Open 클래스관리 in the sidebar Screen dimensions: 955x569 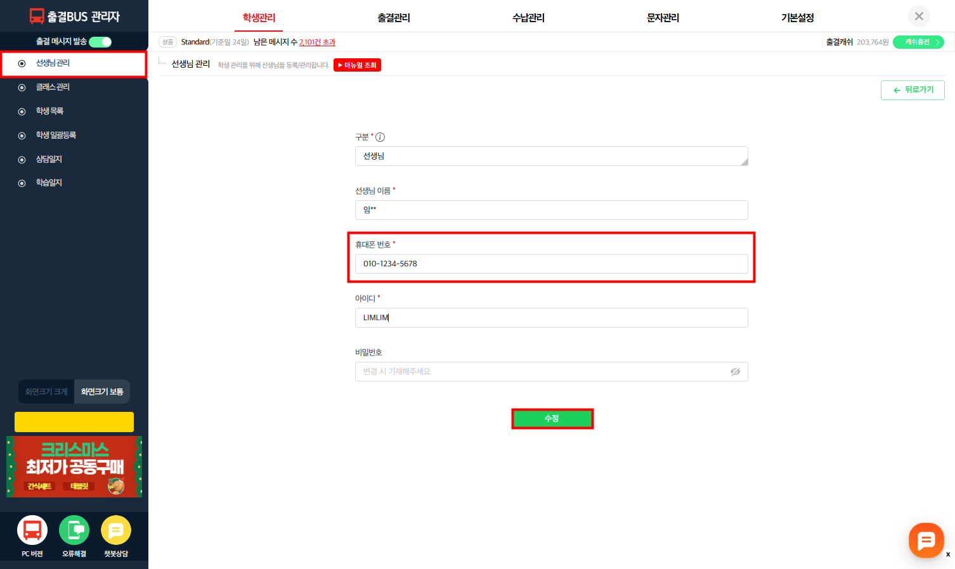coord(53,87)
